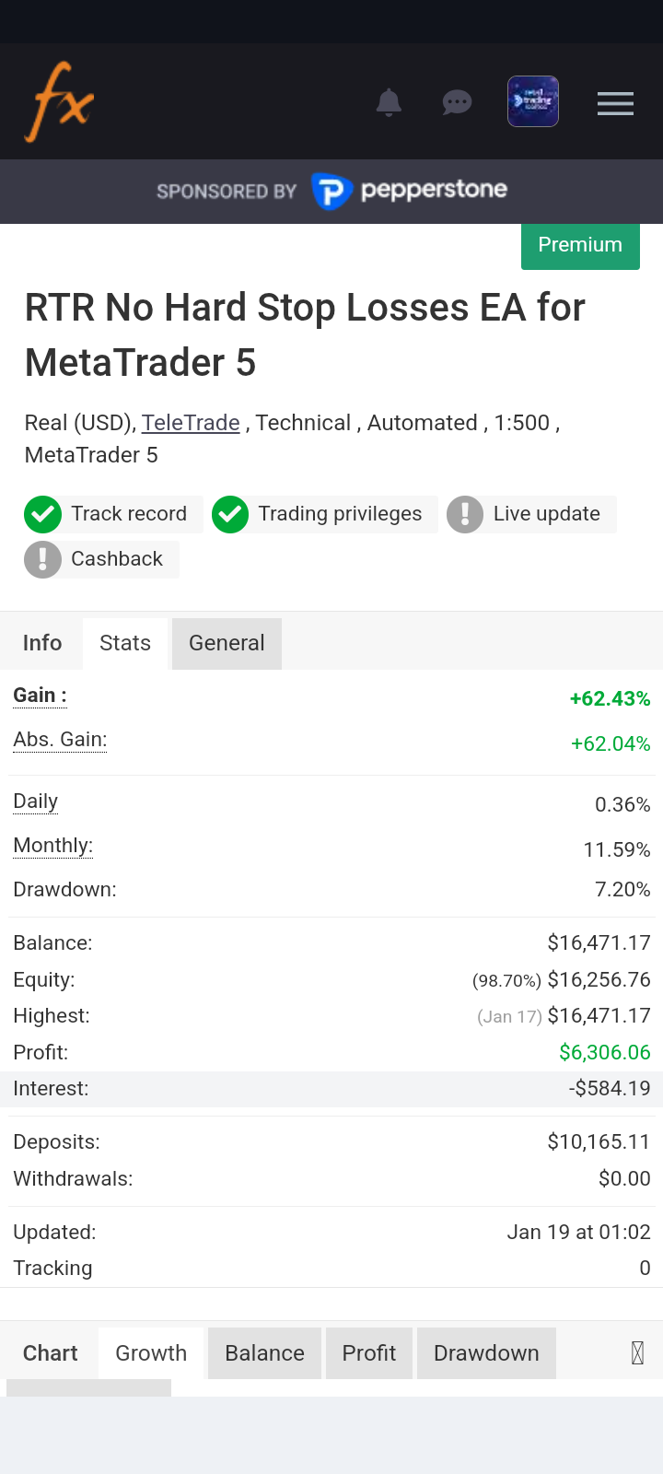Select the 0.36% daily value
The height and width of the screenshot is (1474, 663).
[x=622, y=804]
